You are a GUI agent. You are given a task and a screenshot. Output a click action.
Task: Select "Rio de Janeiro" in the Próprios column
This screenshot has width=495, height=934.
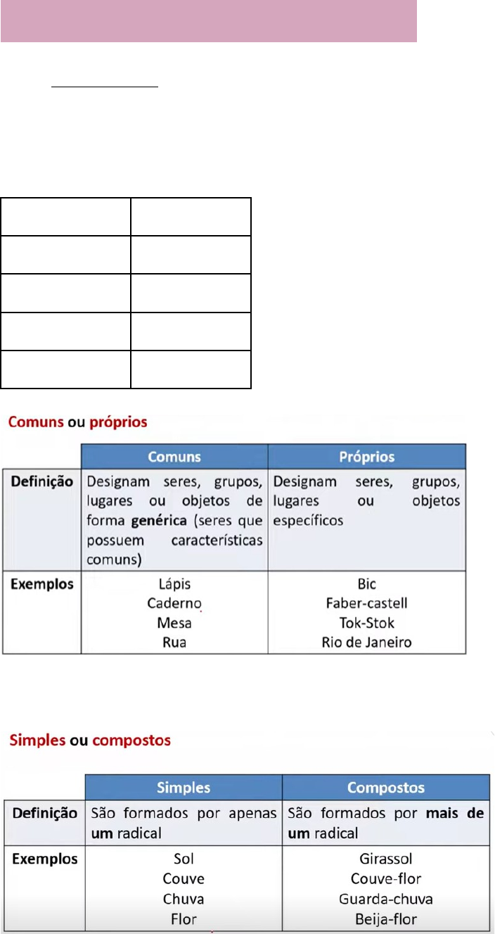tap(366, 642)
